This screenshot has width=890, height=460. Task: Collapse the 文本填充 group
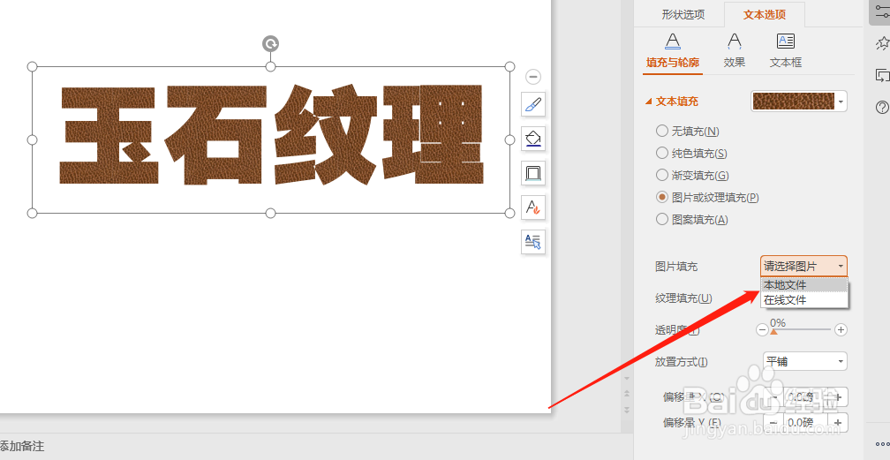pyautogui.click(x=648, y=102)
